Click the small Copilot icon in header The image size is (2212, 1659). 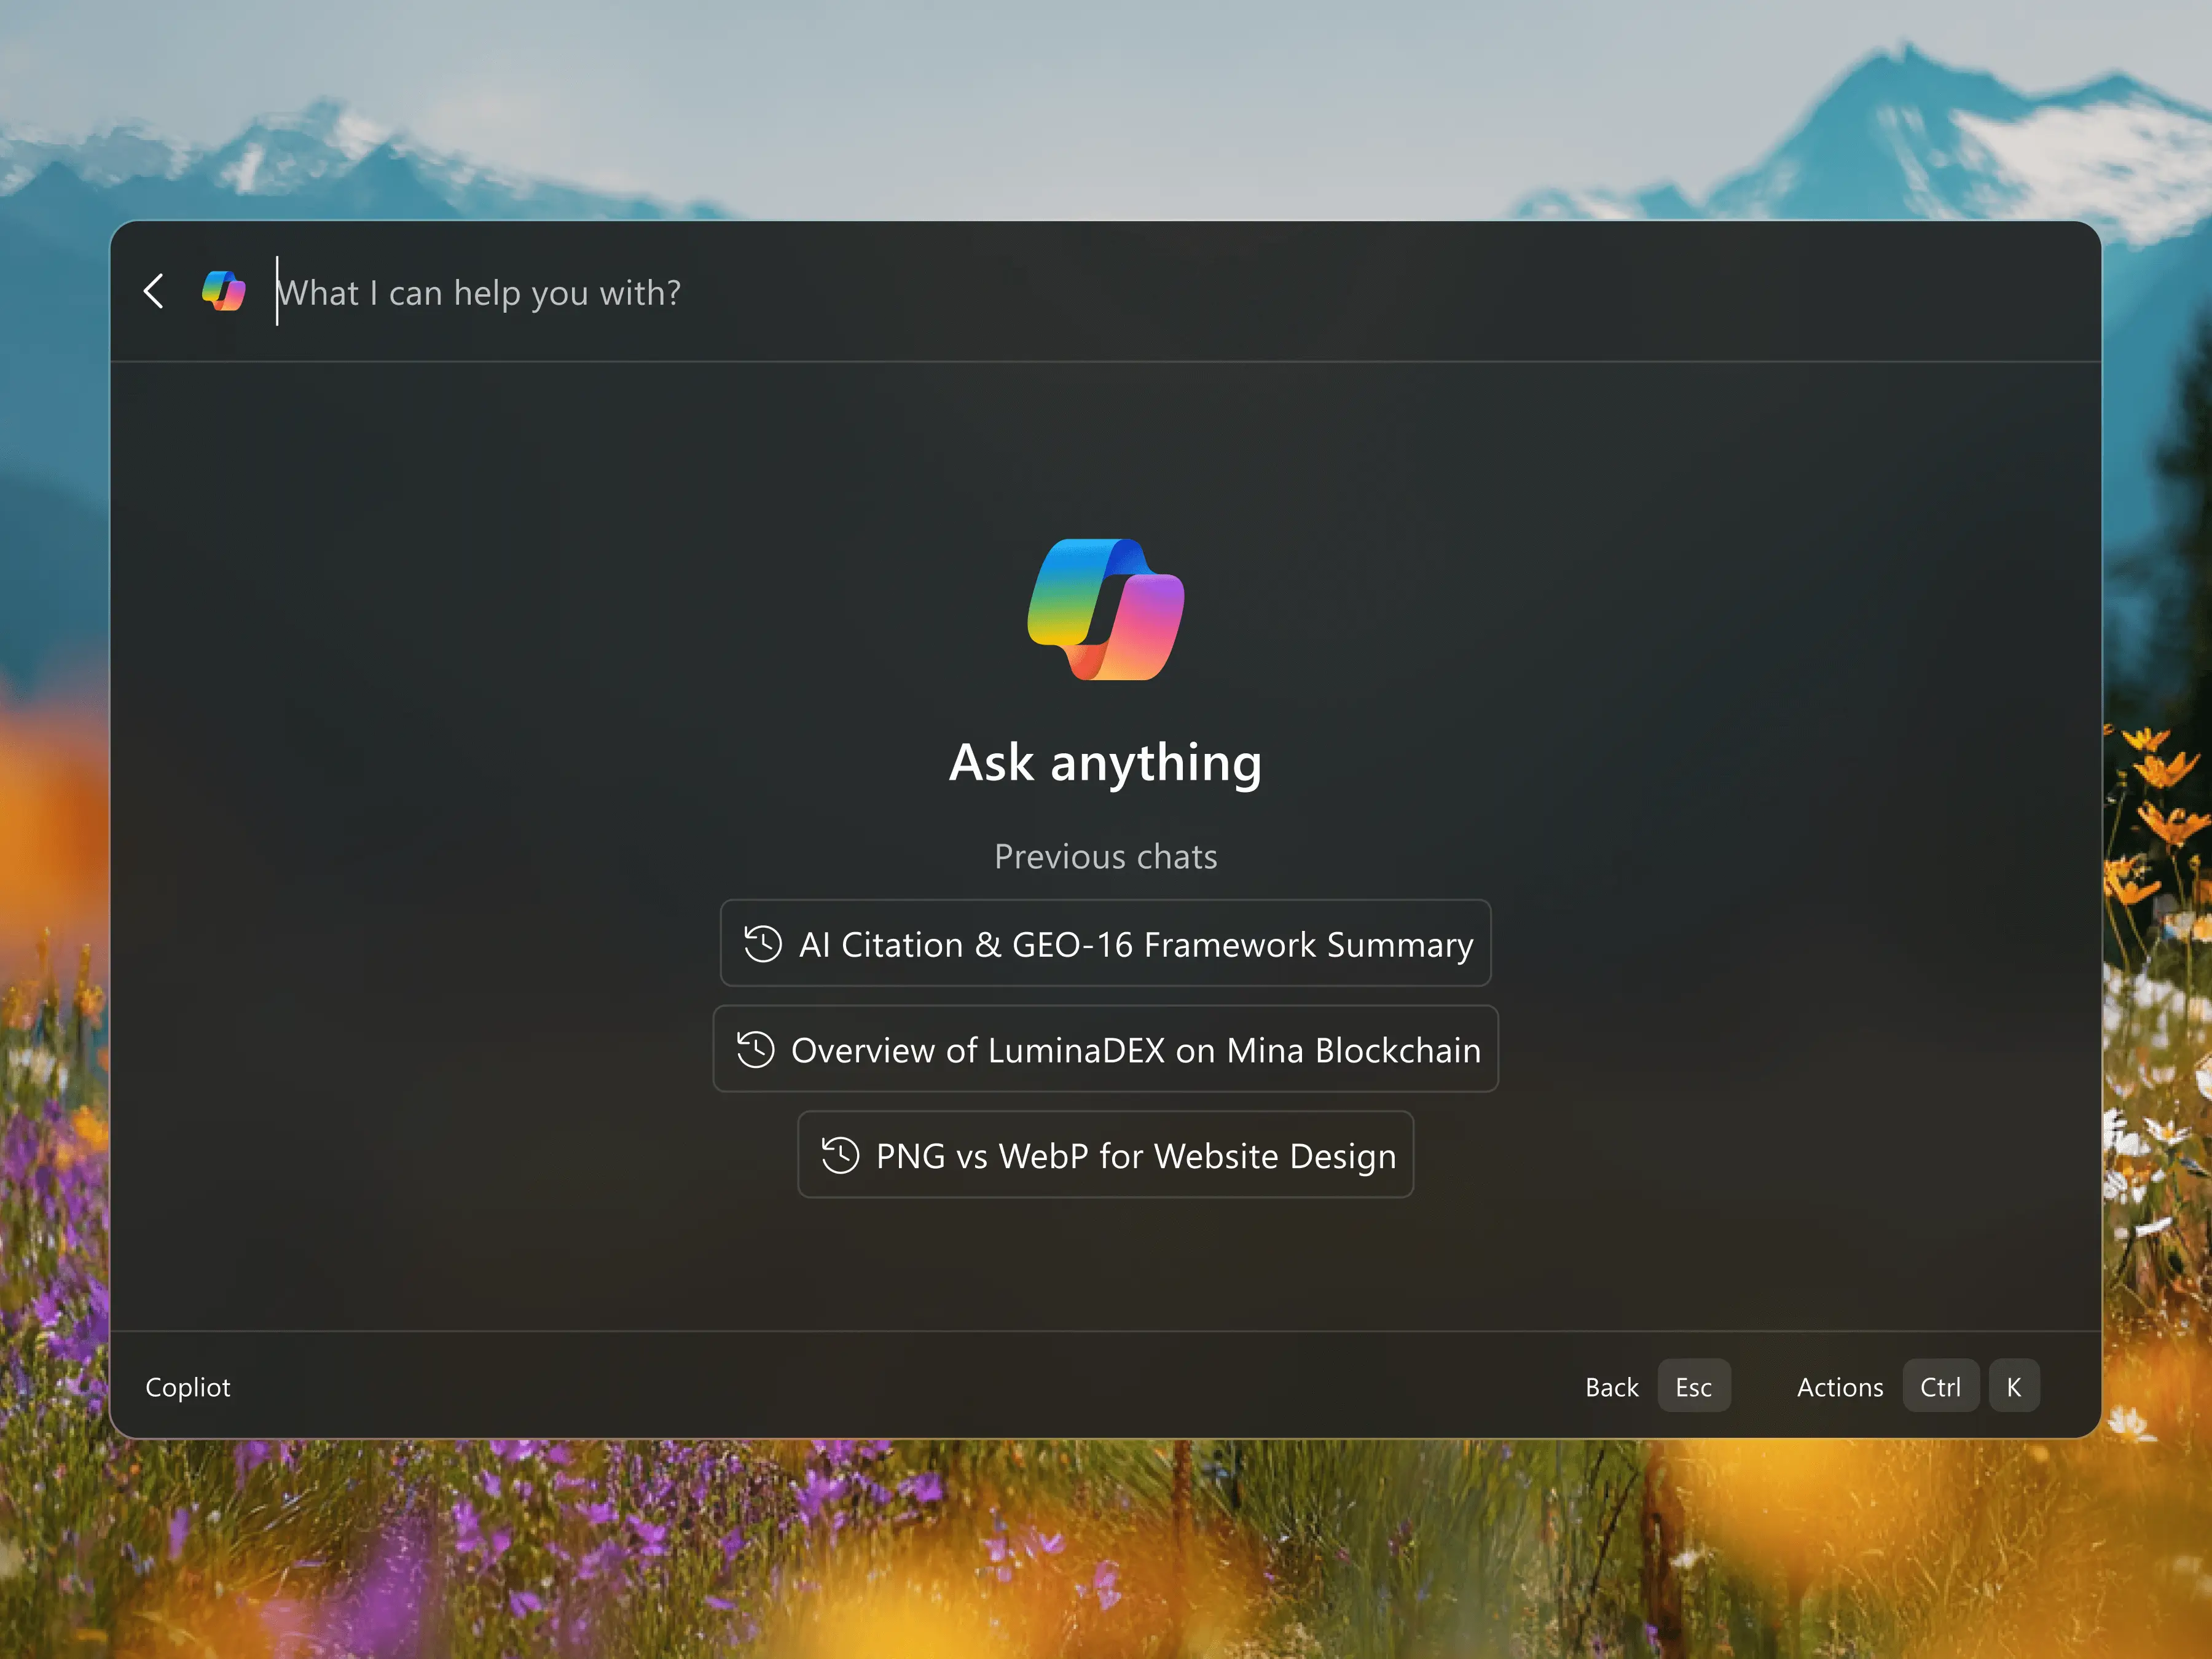click(x=223, y=291)
